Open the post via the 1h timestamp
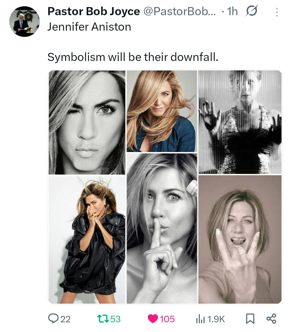This screenshot has width=292, height=332. click(232, 11)
